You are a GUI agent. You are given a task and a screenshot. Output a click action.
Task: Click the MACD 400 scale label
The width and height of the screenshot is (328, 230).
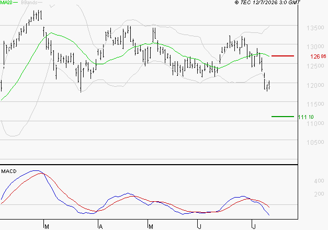tap(319, 181)
